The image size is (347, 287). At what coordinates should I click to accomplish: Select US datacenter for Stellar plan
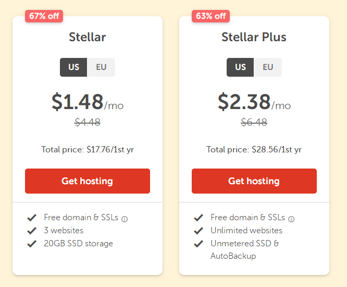(73, 67)
